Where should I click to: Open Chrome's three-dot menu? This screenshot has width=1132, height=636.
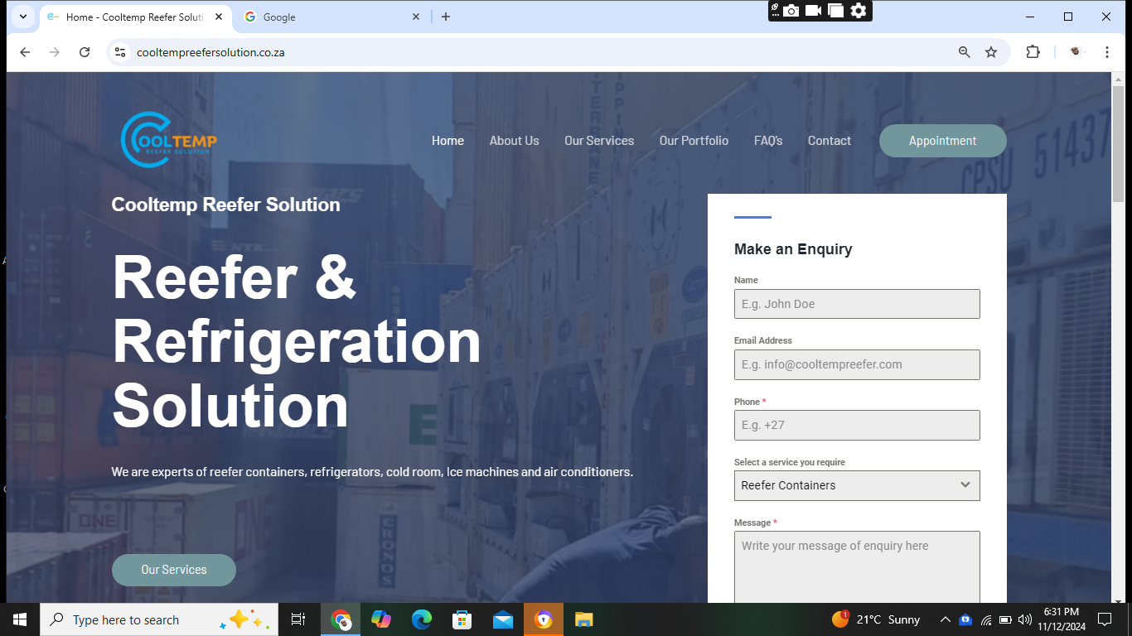coord(1106,52)
